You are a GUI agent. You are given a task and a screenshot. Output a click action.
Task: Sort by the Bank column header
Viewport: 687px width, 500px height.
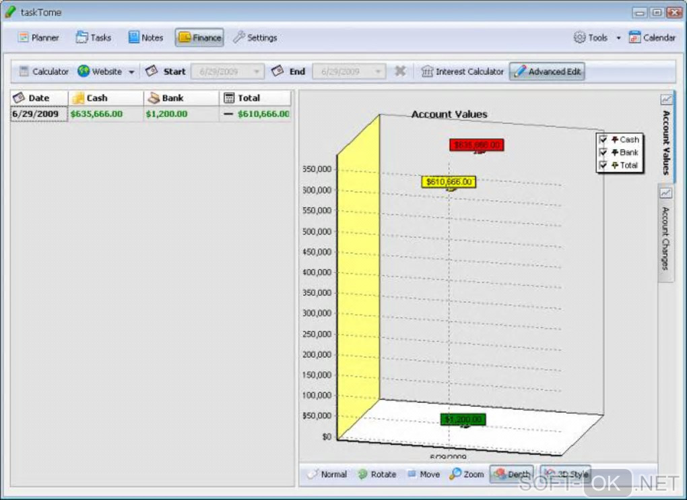[181, 98]
